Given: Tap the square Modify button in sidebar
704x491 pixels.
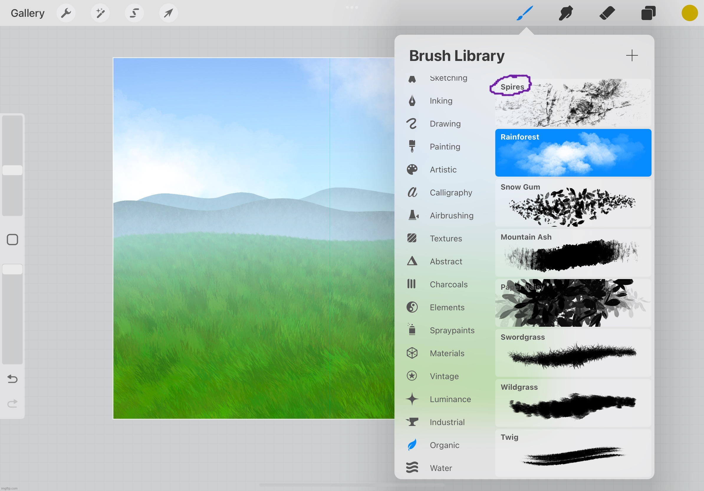Looking at the screenshot, I should click(x=12, y=240).
